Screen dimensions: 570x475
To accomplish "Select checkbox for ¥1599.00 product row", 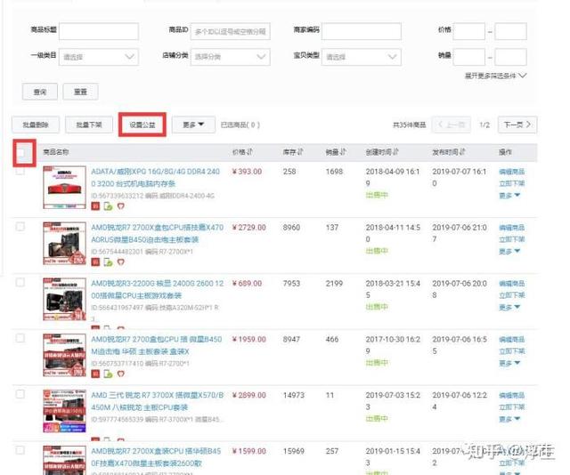I will click(20, 450).
